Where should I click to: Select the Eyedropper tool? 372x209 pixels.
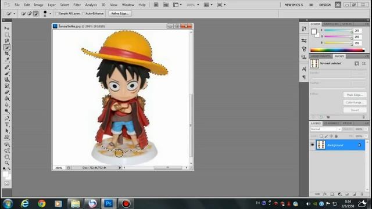[x=7, y=60]
